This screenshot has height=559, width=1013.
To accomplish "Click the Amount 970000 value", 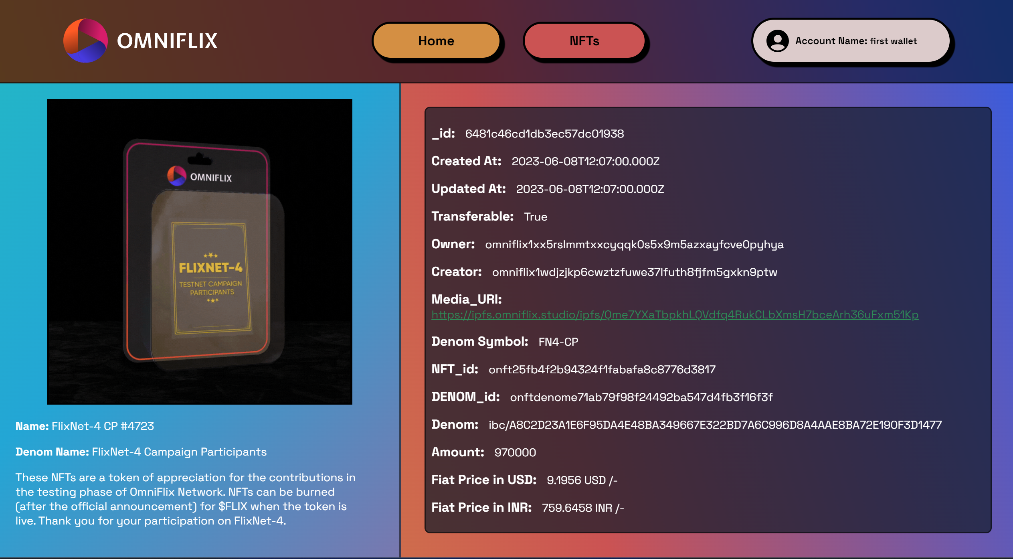I will [x=515, y=452].
